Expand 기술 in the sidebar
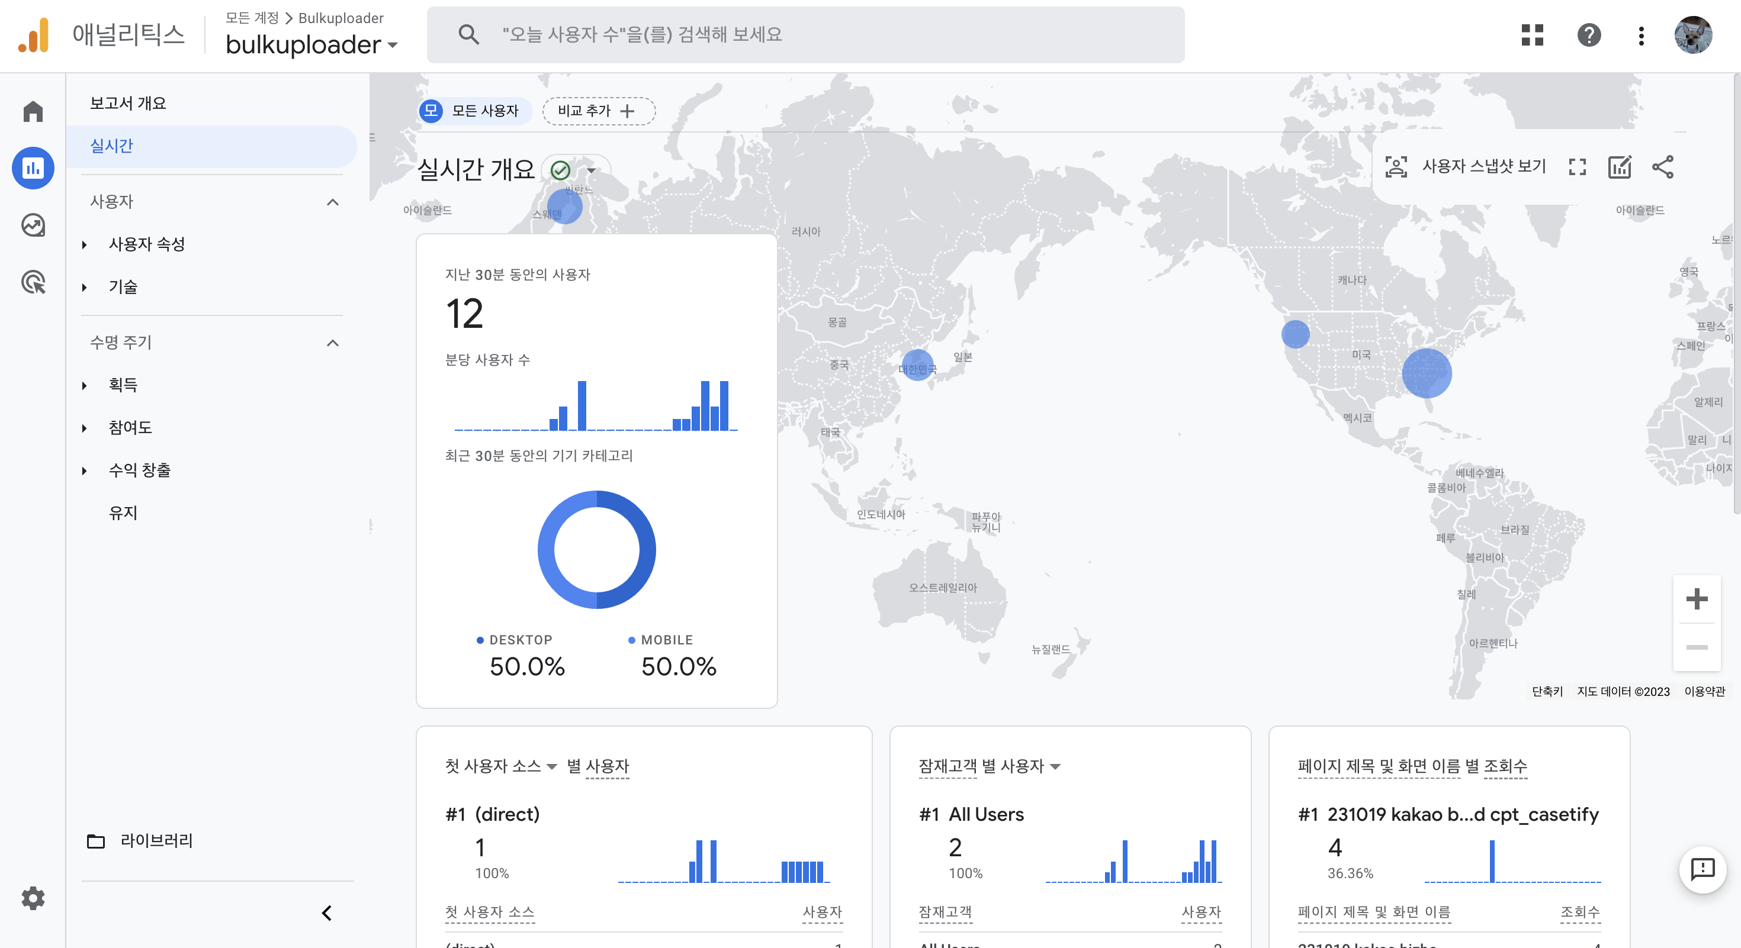The image size is (1741, 948). (85, 288)
